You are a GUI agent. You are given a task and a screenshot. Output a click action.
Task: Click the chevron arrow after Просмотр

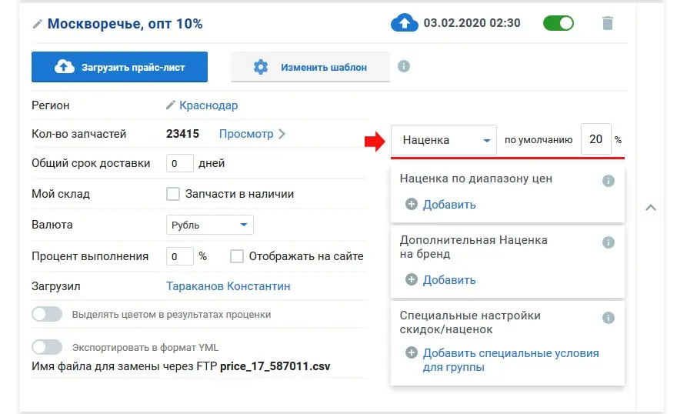[282, 134]
